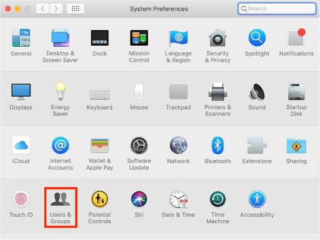Close the System Preferences window
This screenshot has width=320, height=240.
[8, 8]
